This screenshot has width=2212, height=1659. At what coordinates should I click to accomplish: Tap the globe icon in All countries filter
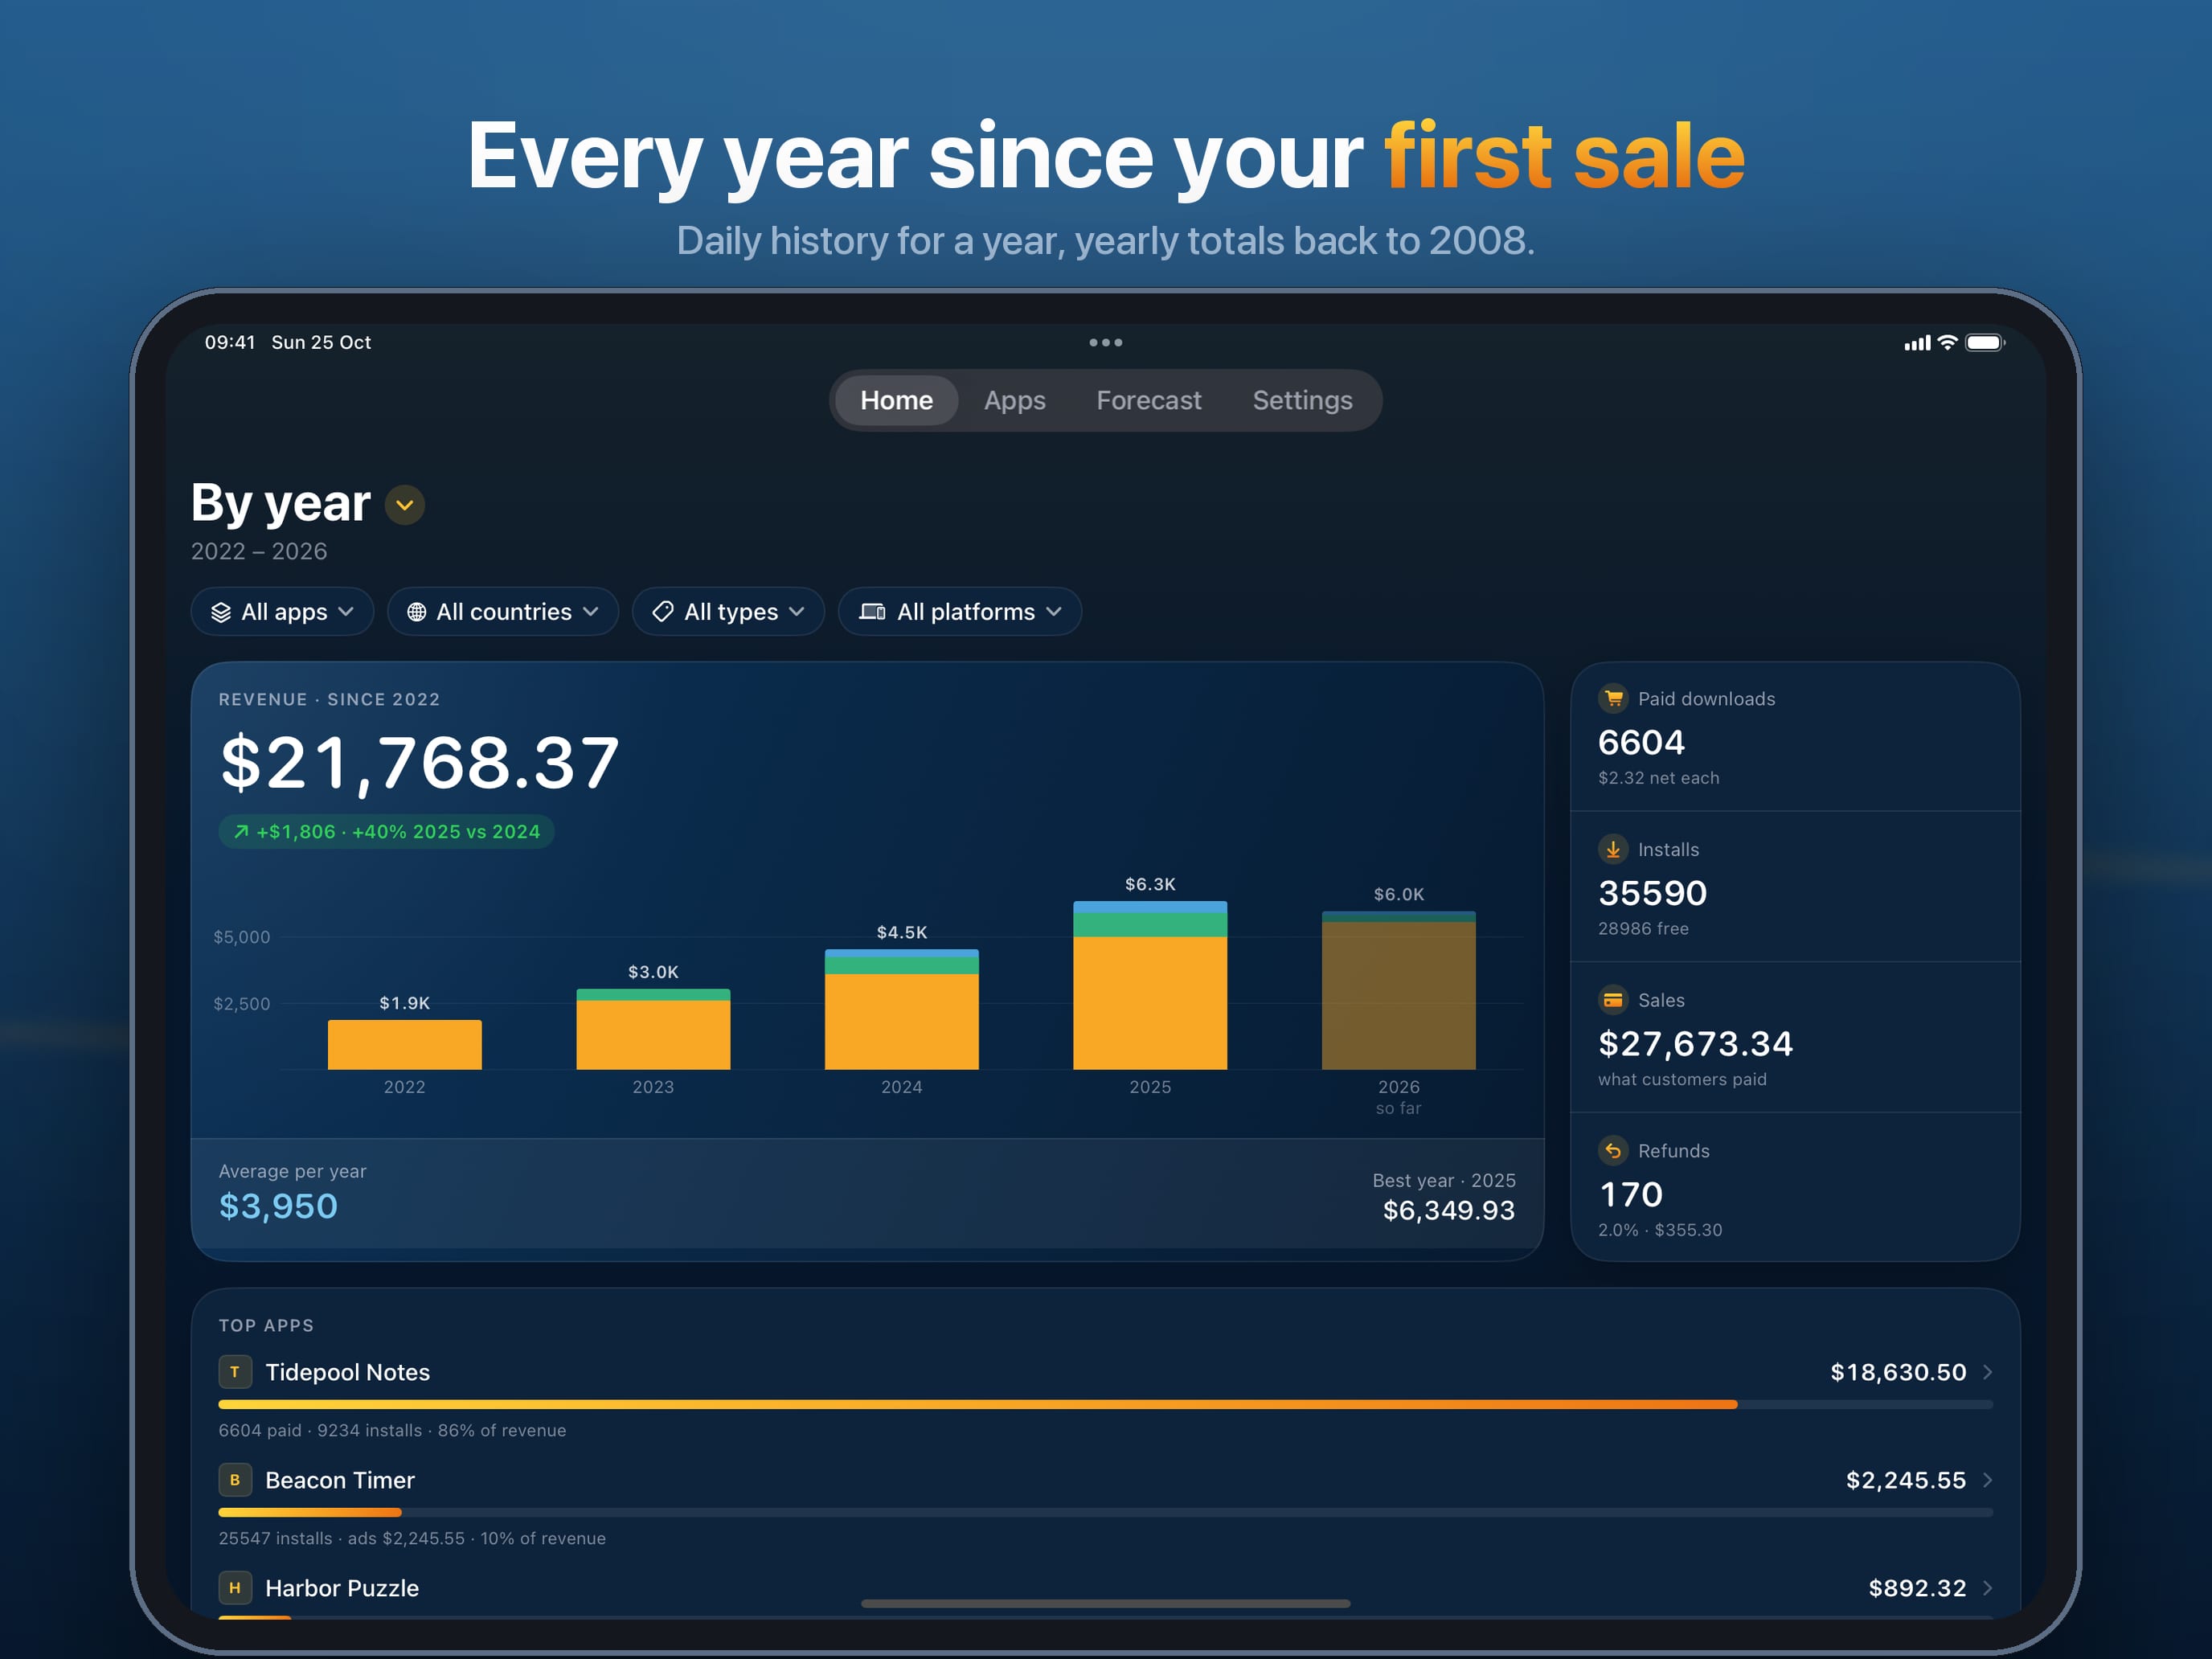pos(417,612)
